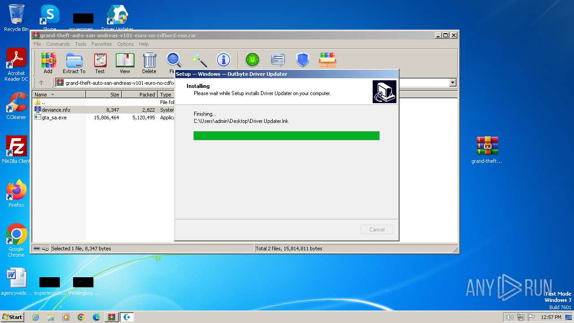This screenshot has width=574, height=323.
Task: Select the Firefox desktop icon
Action: click(16, 194)
